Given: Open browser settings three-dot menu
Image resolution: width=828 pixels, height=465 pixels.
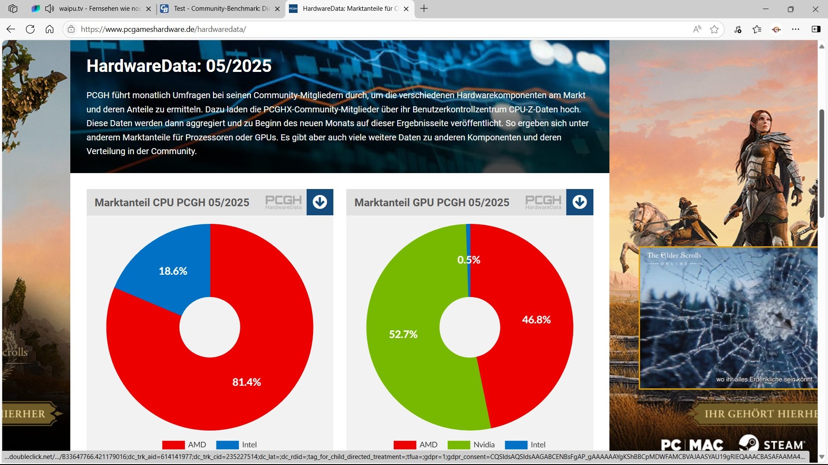Looking at the screenshot, I should point(796,29).
